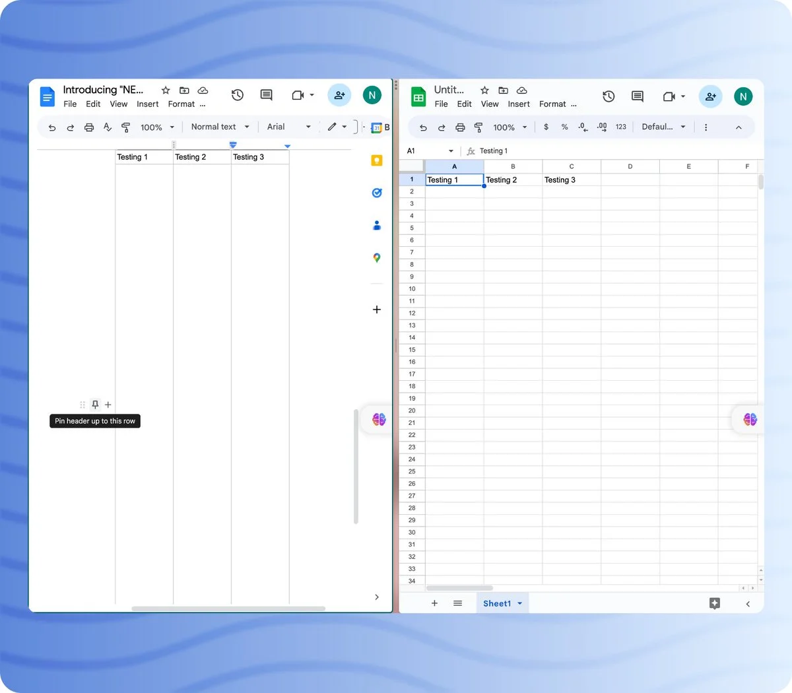Image resolution: width=792 pixels, height=693 pixels.
Task: Open the Tasks sidebar icon
Action: [x=377, y=193]
